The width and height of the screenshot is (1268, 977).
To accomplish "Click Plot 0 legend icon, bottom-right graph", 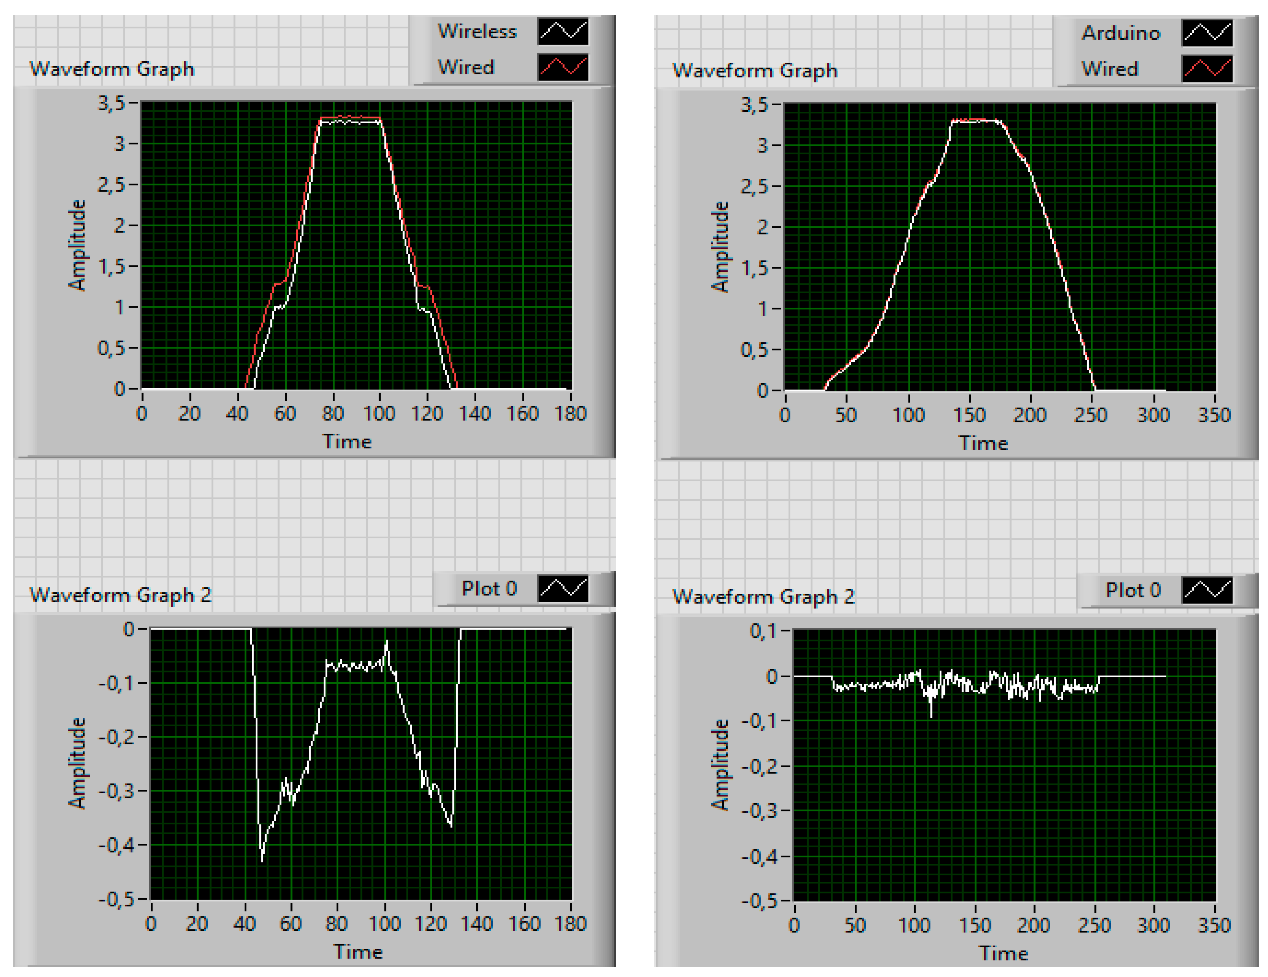I will pos(1206,590).
